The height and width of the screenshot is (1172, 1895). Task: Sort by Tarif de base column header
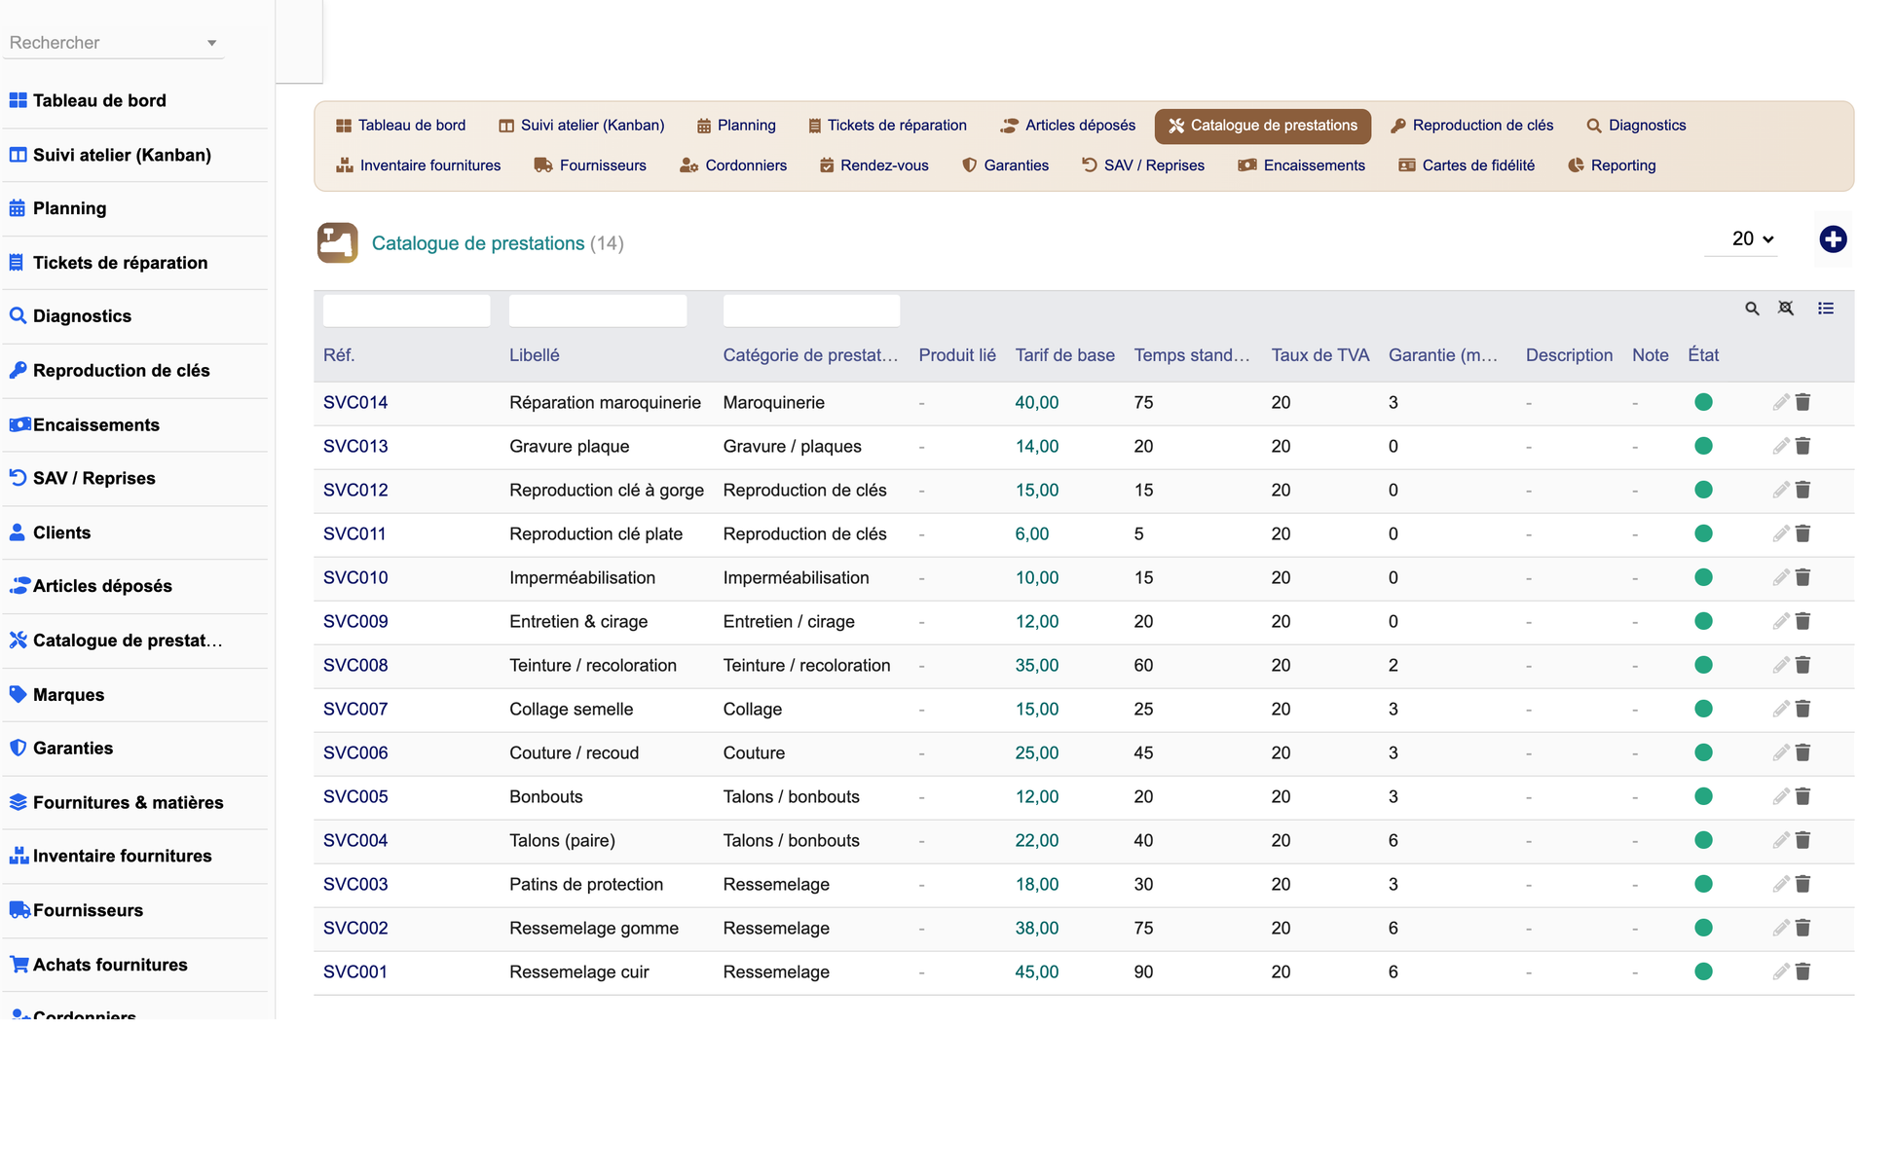[x=1064, y=355]
